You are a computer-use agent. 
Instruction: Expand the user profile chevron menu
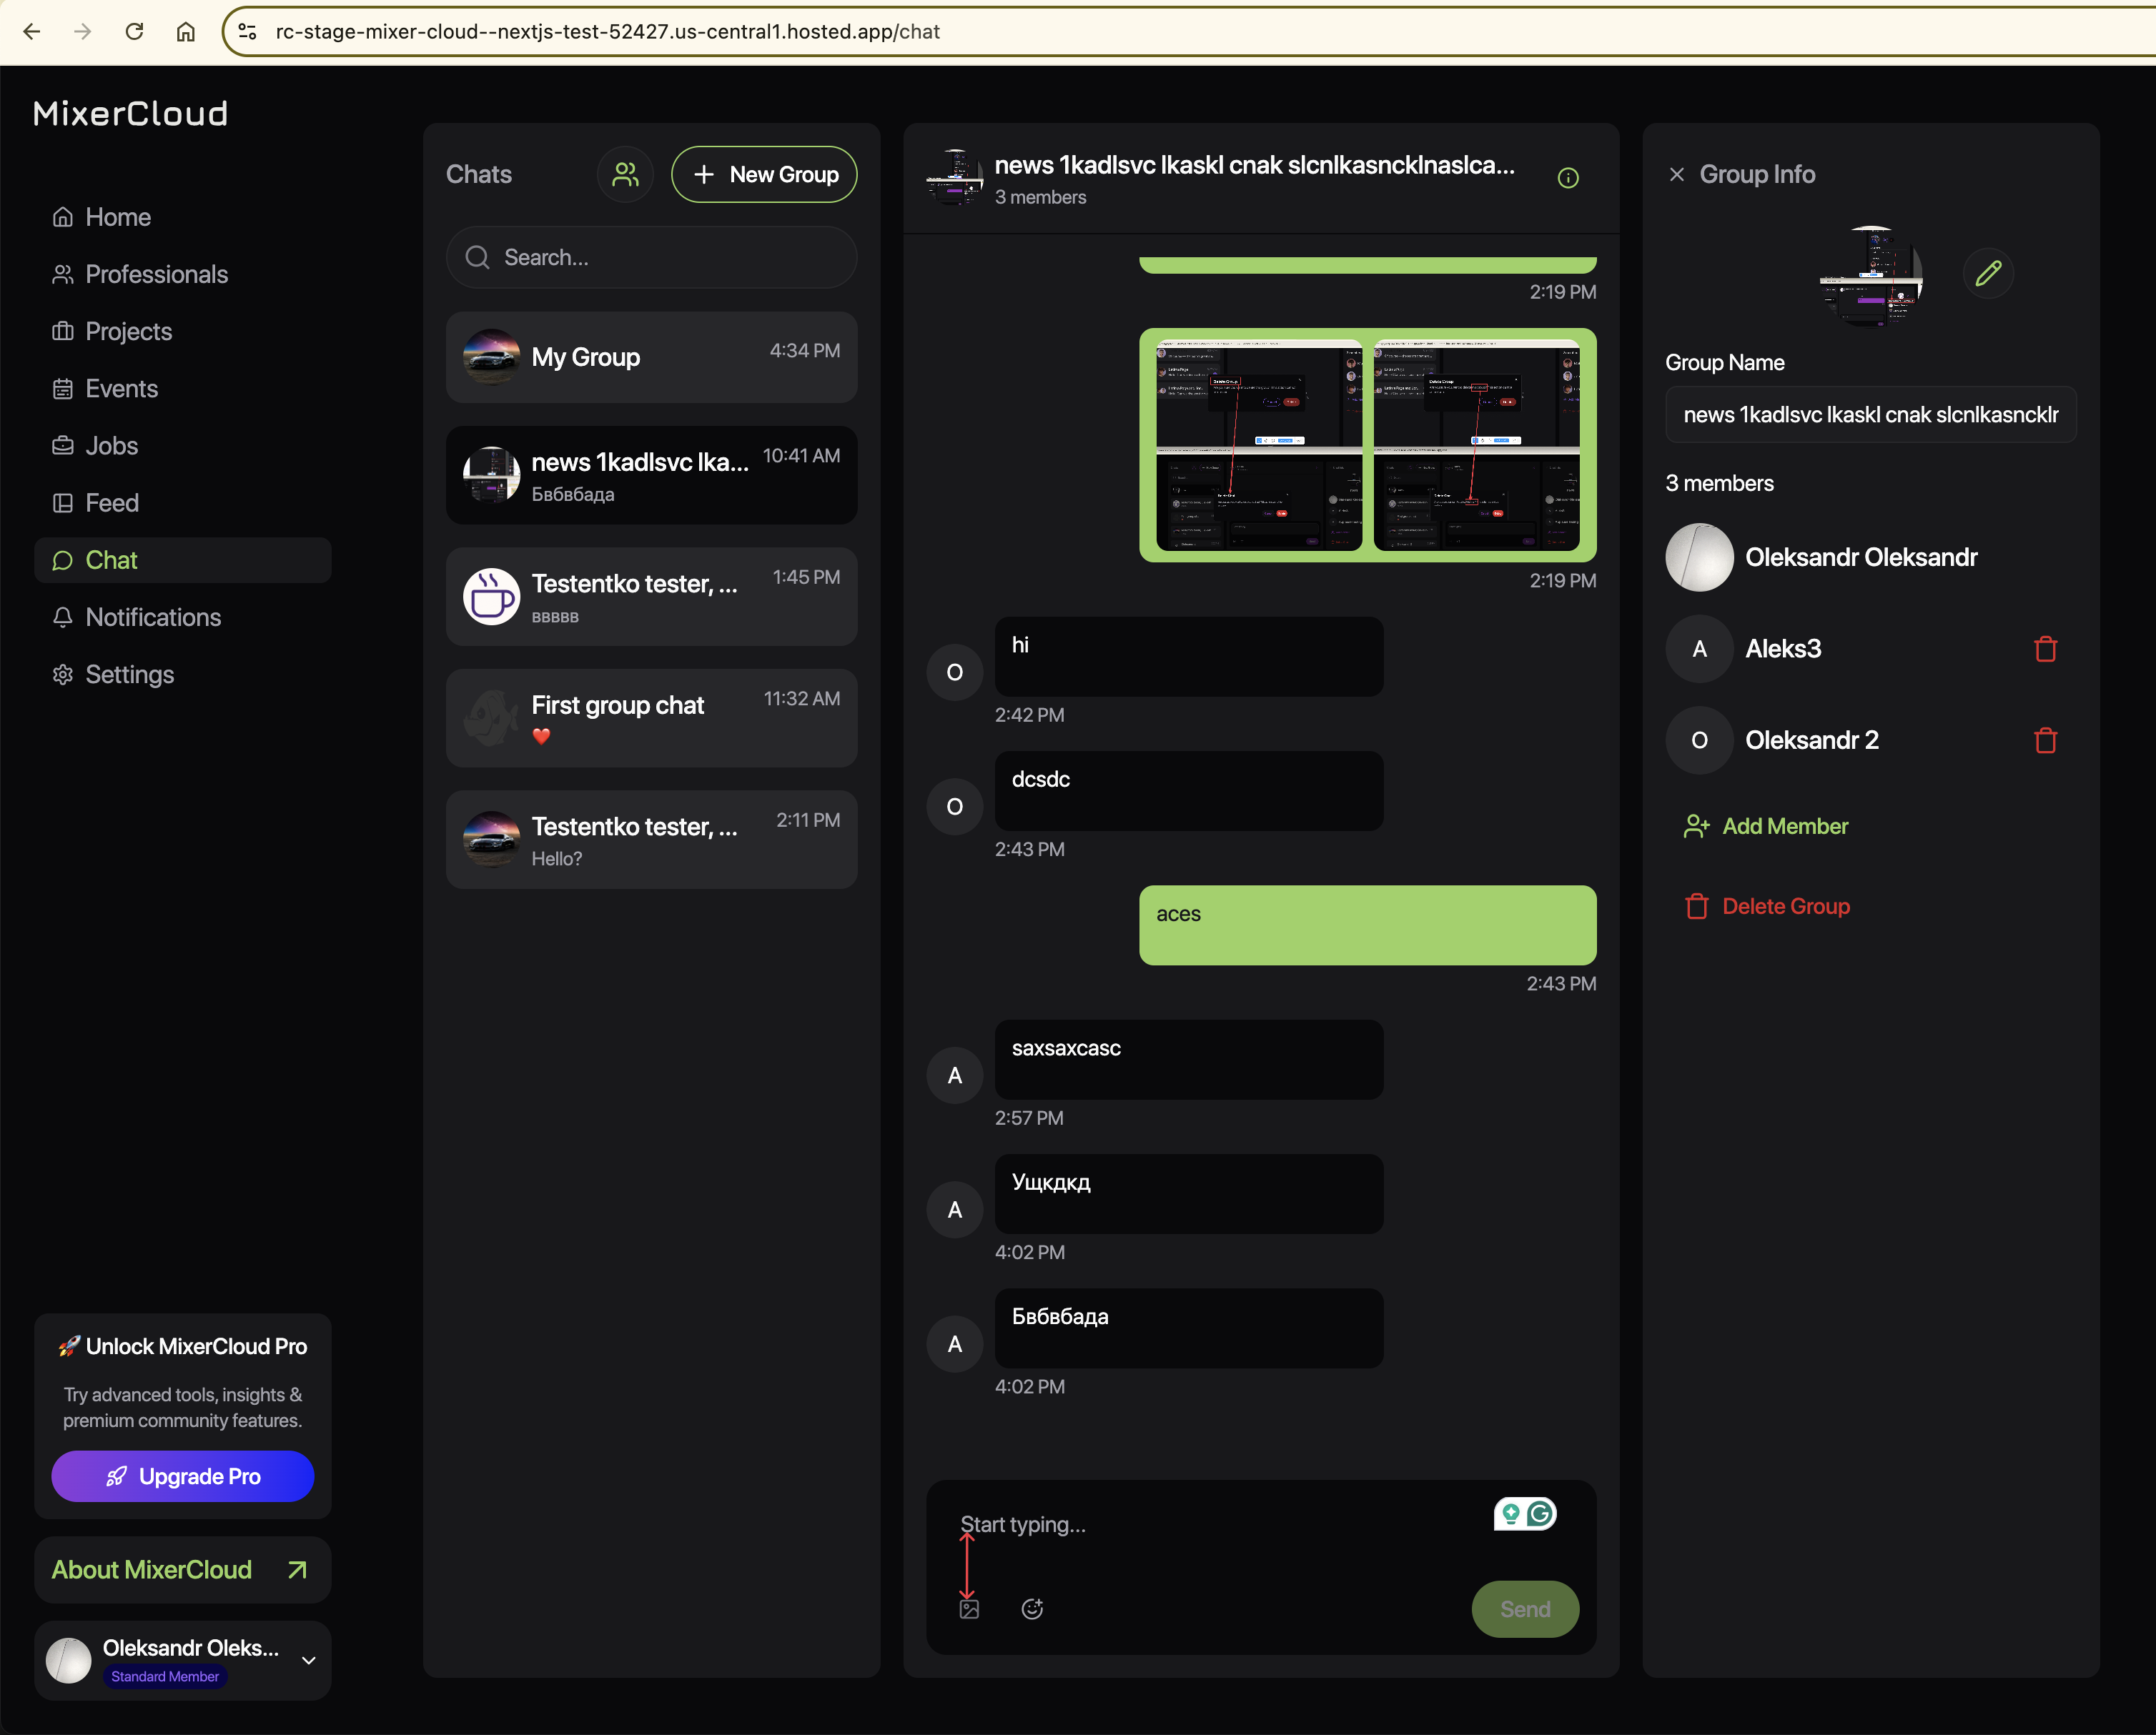point(309,1660)
